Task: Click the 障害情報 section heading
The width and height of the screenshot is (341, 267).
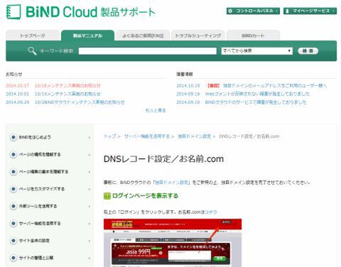Action: tap(185, 75)
